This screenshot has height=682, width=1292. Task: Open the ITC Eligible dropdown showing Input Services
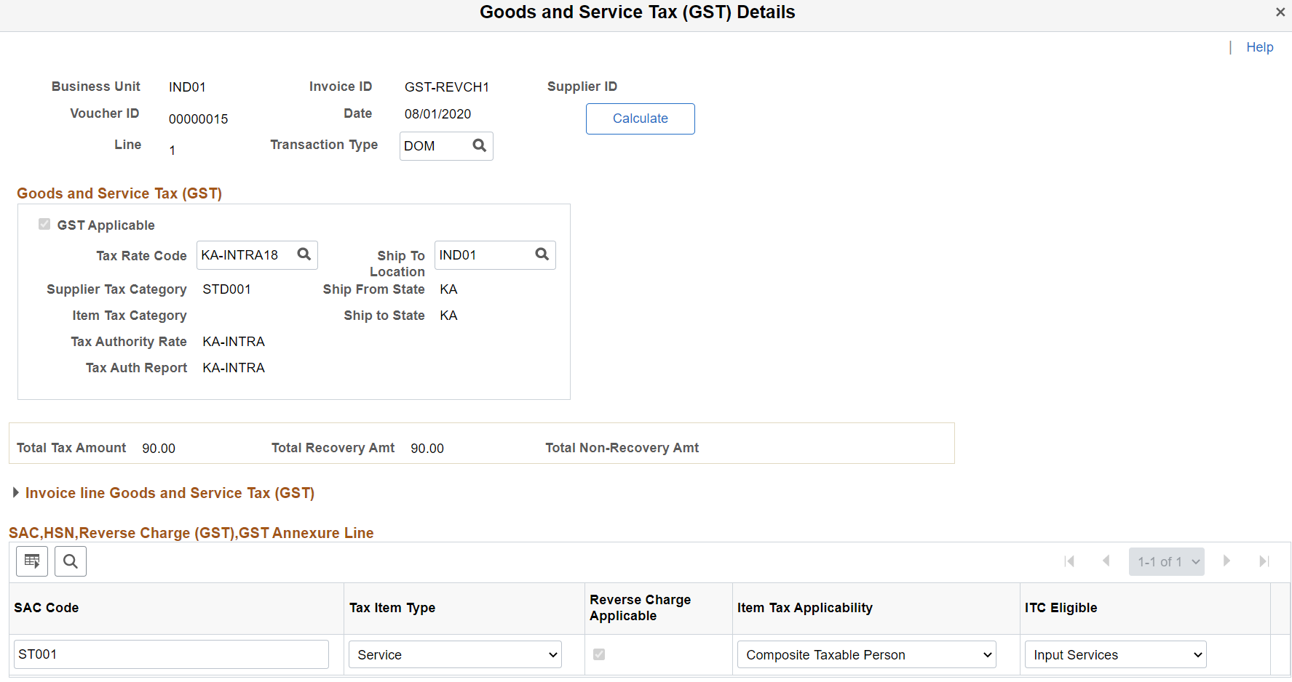1114,654
